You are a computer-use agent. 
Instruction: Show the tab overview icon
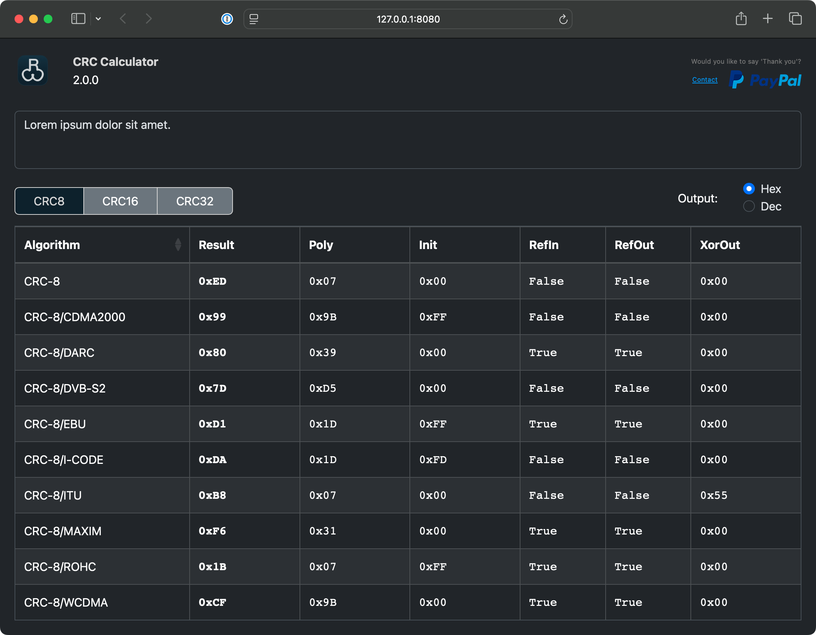tap(795, 19)
